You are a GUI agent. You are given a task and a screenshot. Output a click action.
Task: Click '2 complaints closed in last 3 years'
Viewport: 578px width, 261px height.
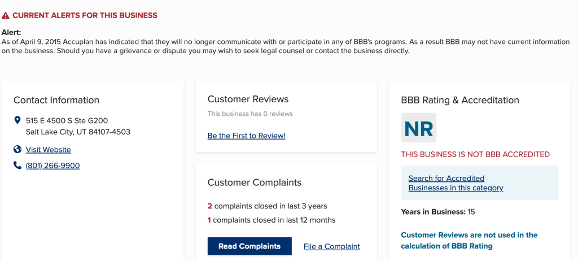267,206
